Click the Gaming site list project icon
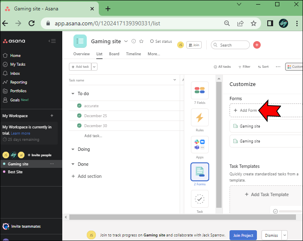303x241 pixels. click(80, 41)
